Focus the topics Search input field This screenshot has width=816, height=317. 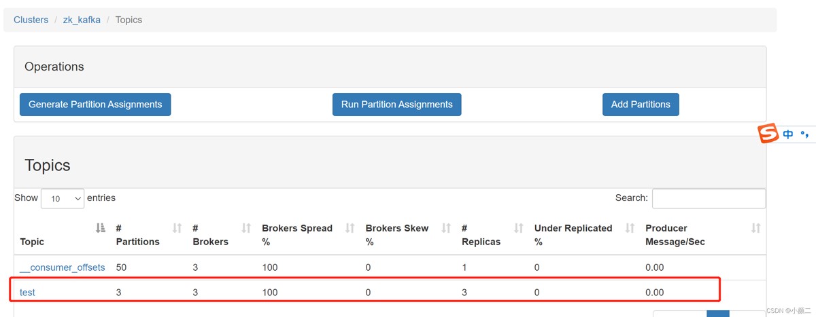pyautogui.click(x=709, y=198)
